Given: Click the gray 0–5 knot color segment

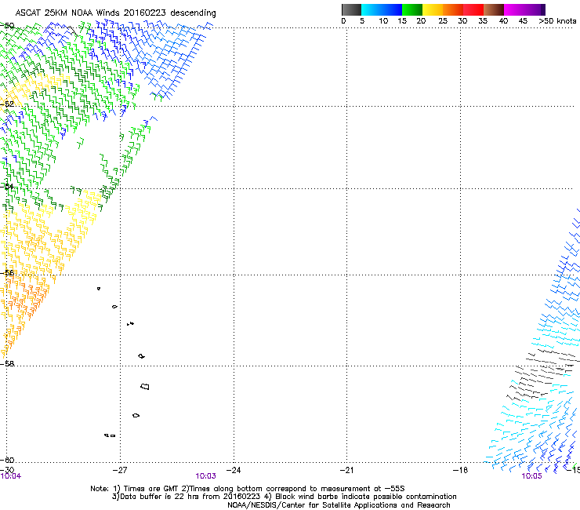Looking at the screenshot, I should [x=351, y=9].
